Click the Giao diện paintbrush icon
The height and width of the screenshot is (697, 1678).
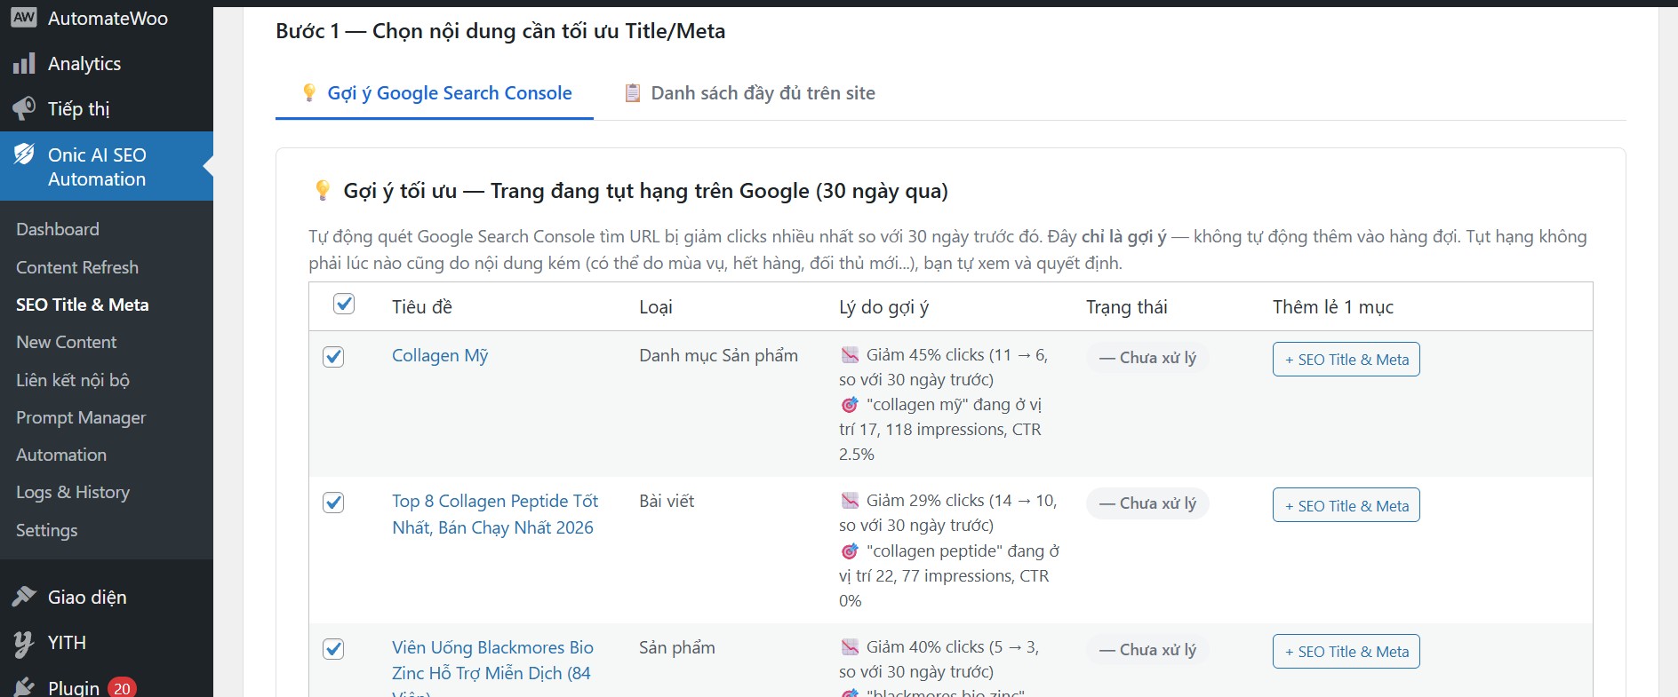pos(24,597)
